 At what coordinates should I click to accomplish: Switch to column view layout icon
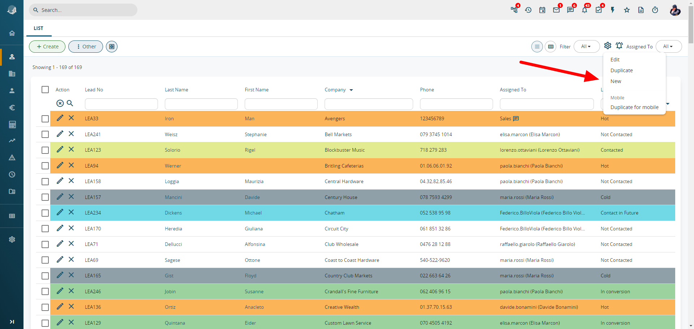tap(551, 47)
